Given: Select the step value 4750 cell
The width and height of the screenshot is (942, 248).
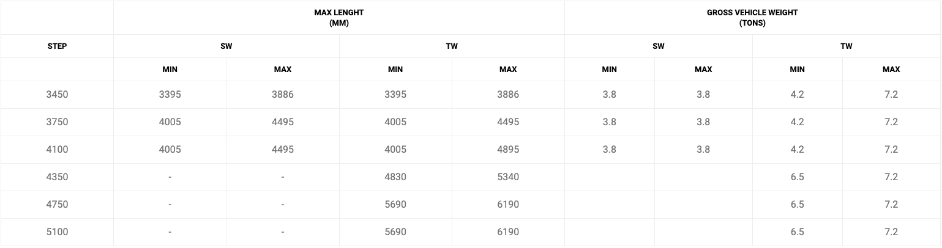Looking at the screenshot, I should point(57,205).
